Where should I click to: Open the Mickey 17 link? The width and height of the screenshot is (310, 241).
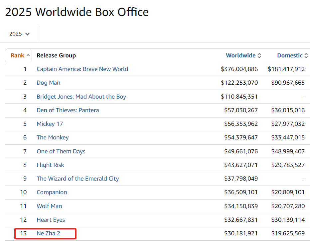[x=50, y=124]
